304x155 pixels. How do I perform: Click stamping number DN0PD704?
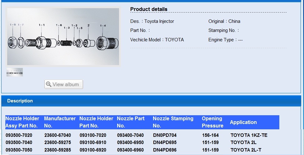(x=165, y=135)
